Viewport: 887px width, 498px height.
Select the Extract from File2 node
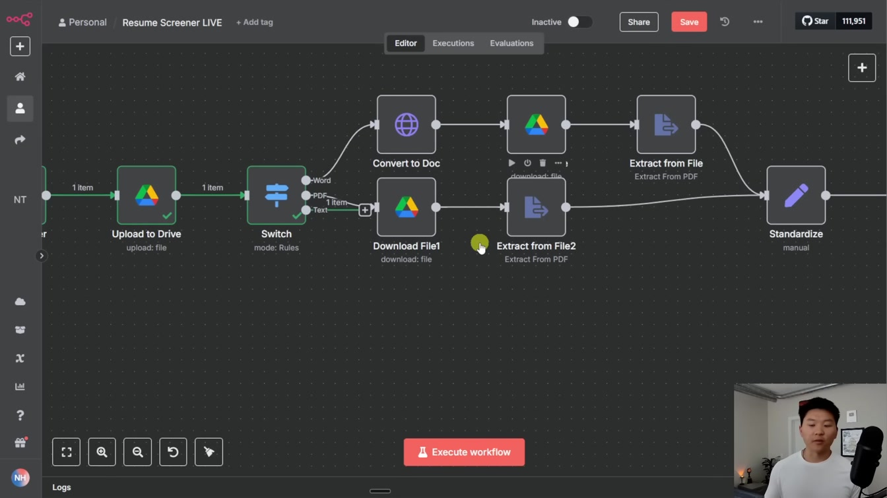[537, 207]
